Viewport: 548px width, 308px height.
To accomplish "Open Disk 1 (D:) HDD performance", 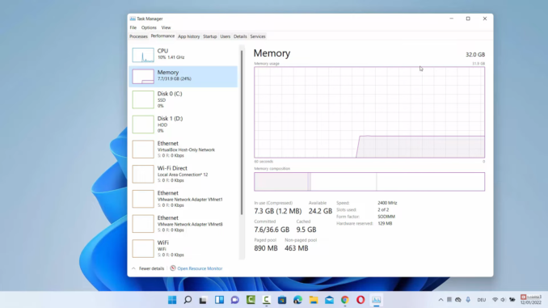I will pyautogui.click(x=183, y=124).
